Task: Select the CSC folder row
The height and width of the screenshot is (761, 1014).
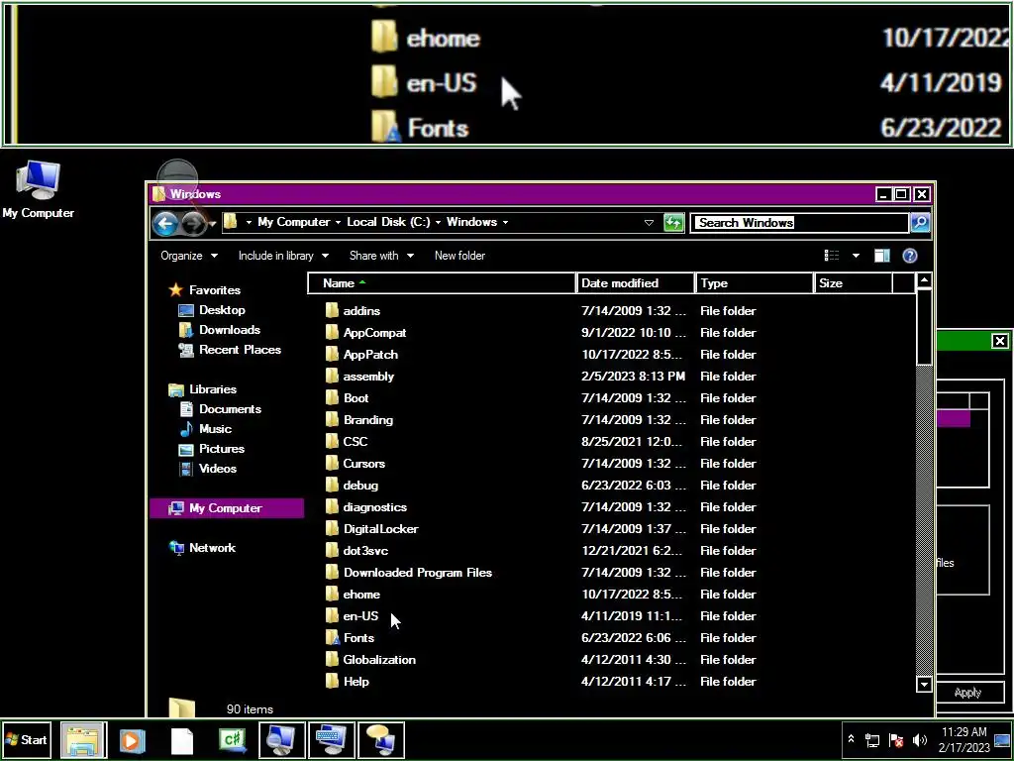Action: [x=611, y=442]
